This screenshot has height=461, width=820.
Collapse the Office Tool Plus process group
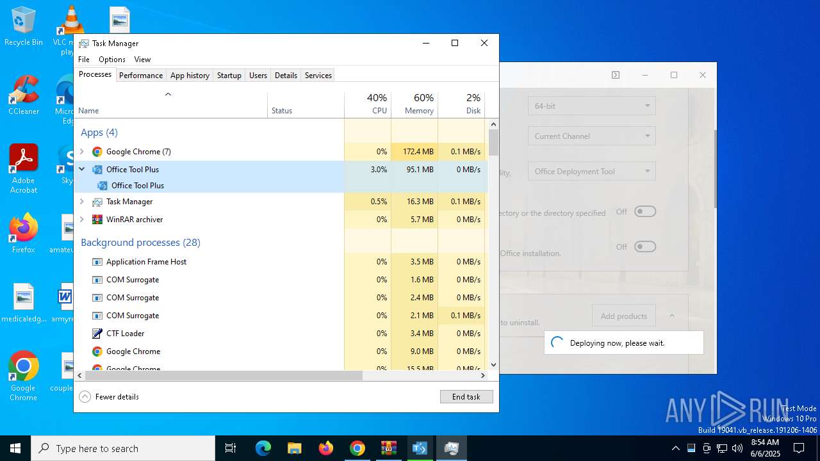[81, 170]
